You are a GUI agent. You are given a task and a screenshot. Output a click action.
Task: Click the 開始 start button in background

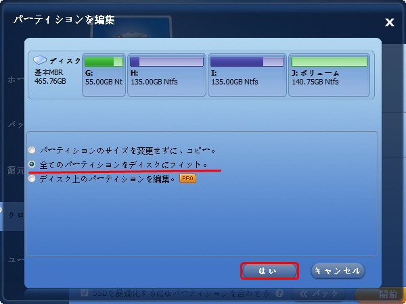pos(380,294)
